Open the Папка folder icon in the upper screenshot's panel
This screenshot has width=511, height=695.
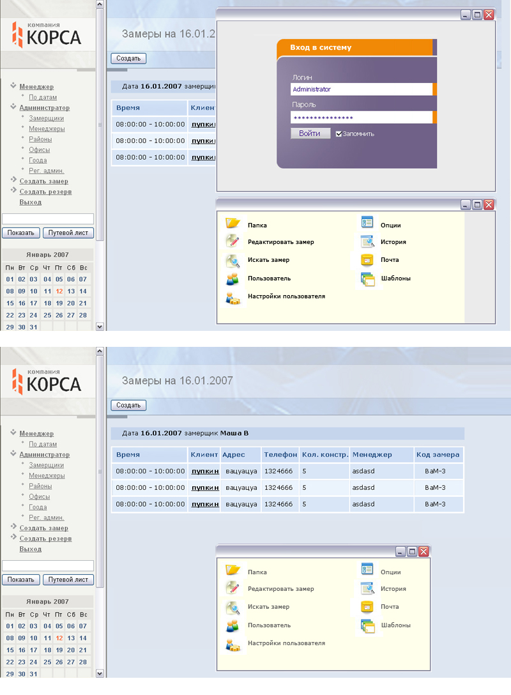pos(233,223)
